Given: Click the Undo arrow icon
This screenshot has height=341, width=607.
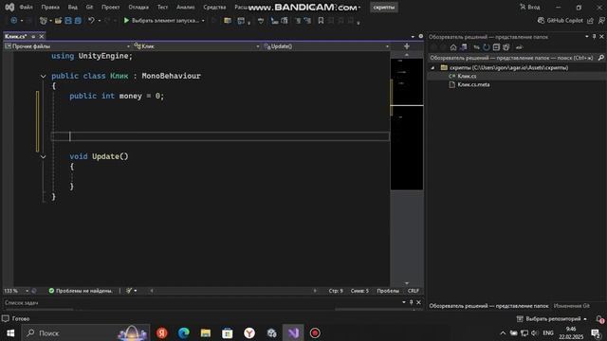Looking at the screenshot, I should pos(91,21).
